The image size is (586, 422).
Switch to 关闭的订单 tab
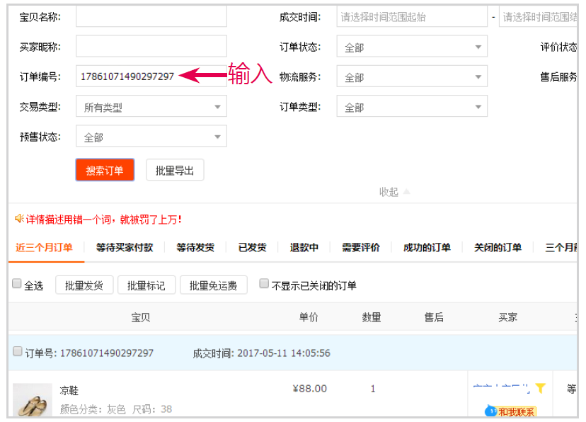click(x=498, y=247)
